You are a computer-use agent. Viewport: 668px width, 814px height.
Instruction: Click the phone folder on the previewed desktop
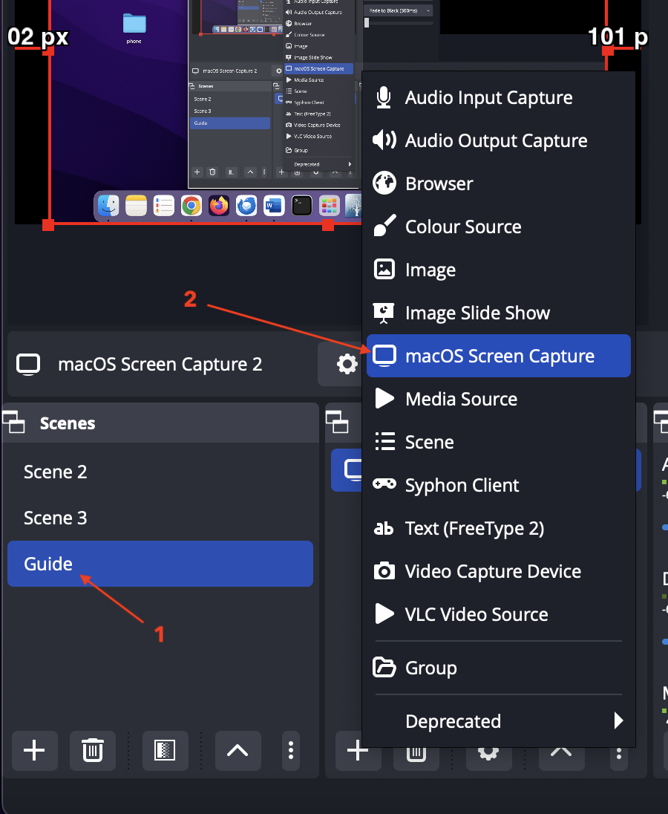134,28
